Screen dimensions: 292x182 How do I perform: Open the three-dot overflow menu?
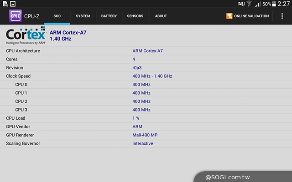pyautogui.click(x=282, y=16)
